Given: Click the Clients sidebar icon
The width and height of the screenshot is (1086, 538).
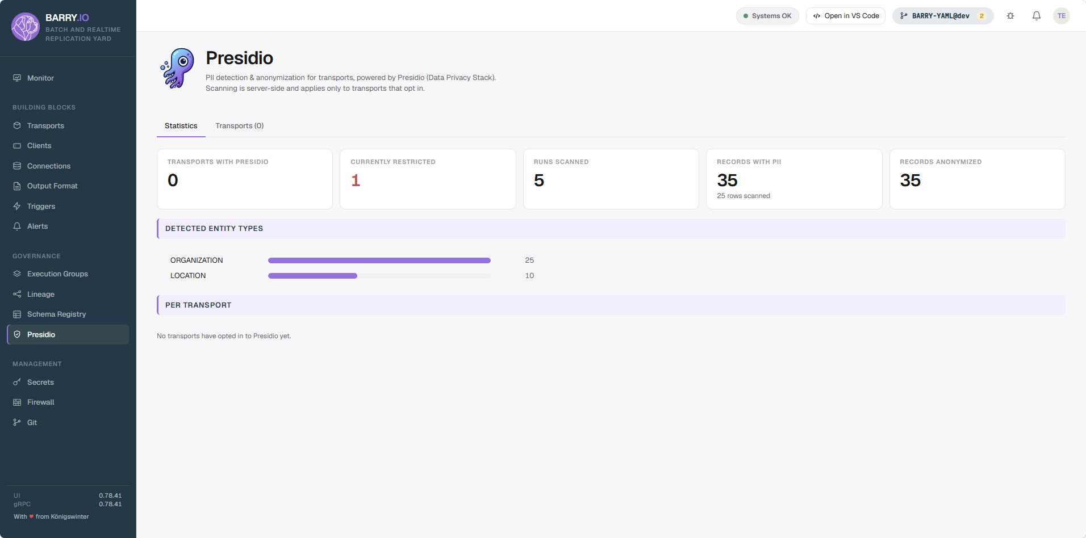Looking at the screenshot, I should [x=17, y=146].
